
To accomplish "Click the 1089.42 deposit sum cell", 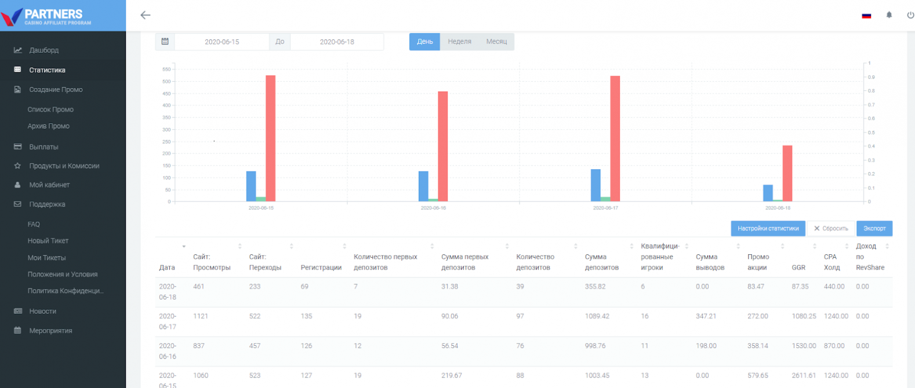I will pyautogui.click(x=597, y=316).
